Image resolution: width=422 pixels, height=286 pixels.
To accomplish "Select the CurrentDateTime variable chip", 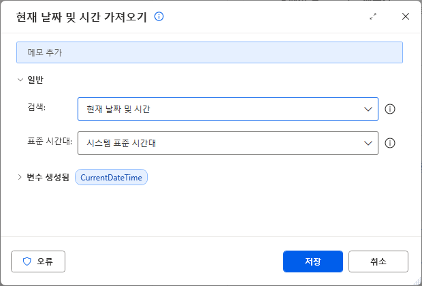I will point(111,177).
